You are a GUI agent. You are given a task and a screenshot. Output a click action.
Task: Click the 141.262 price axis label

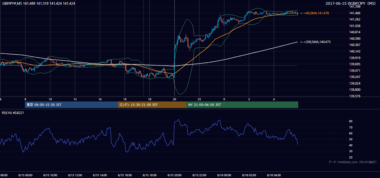[355, 19]
